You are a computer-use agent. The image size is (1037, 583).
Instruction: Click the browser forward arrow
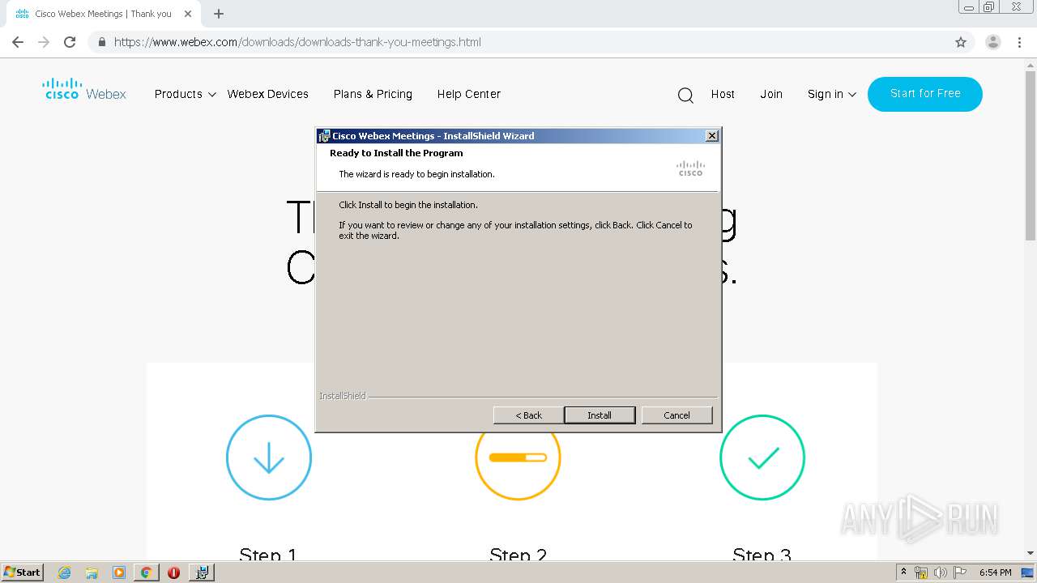coord(44,42)
